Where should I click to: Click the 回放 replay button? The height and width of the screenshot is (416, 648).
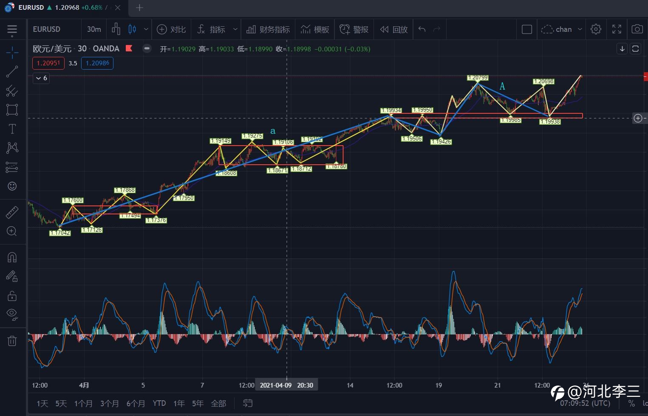pyautogui.click(x=394, y=29)
